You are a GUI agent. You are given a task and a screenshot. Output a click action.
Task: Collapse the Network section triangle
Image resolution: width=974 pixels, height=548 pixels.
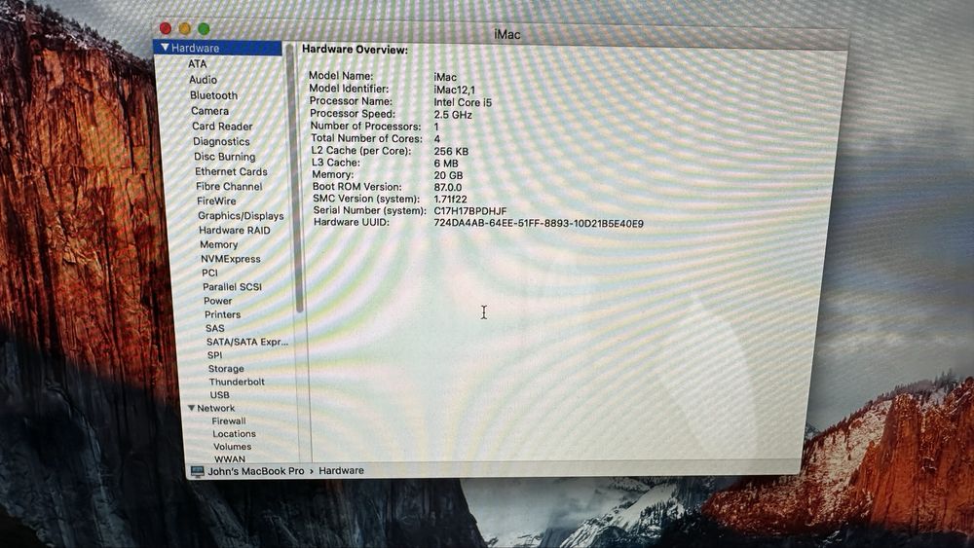(x=191, y=408)
